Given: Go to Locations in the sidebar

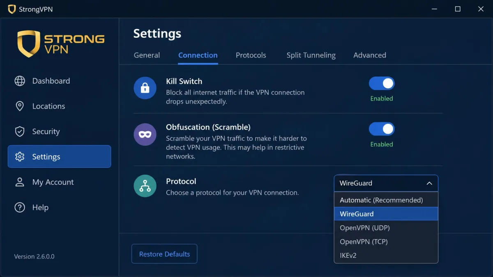Looking at the screenshot, I should pyautogui.click(x=59, y=106).
